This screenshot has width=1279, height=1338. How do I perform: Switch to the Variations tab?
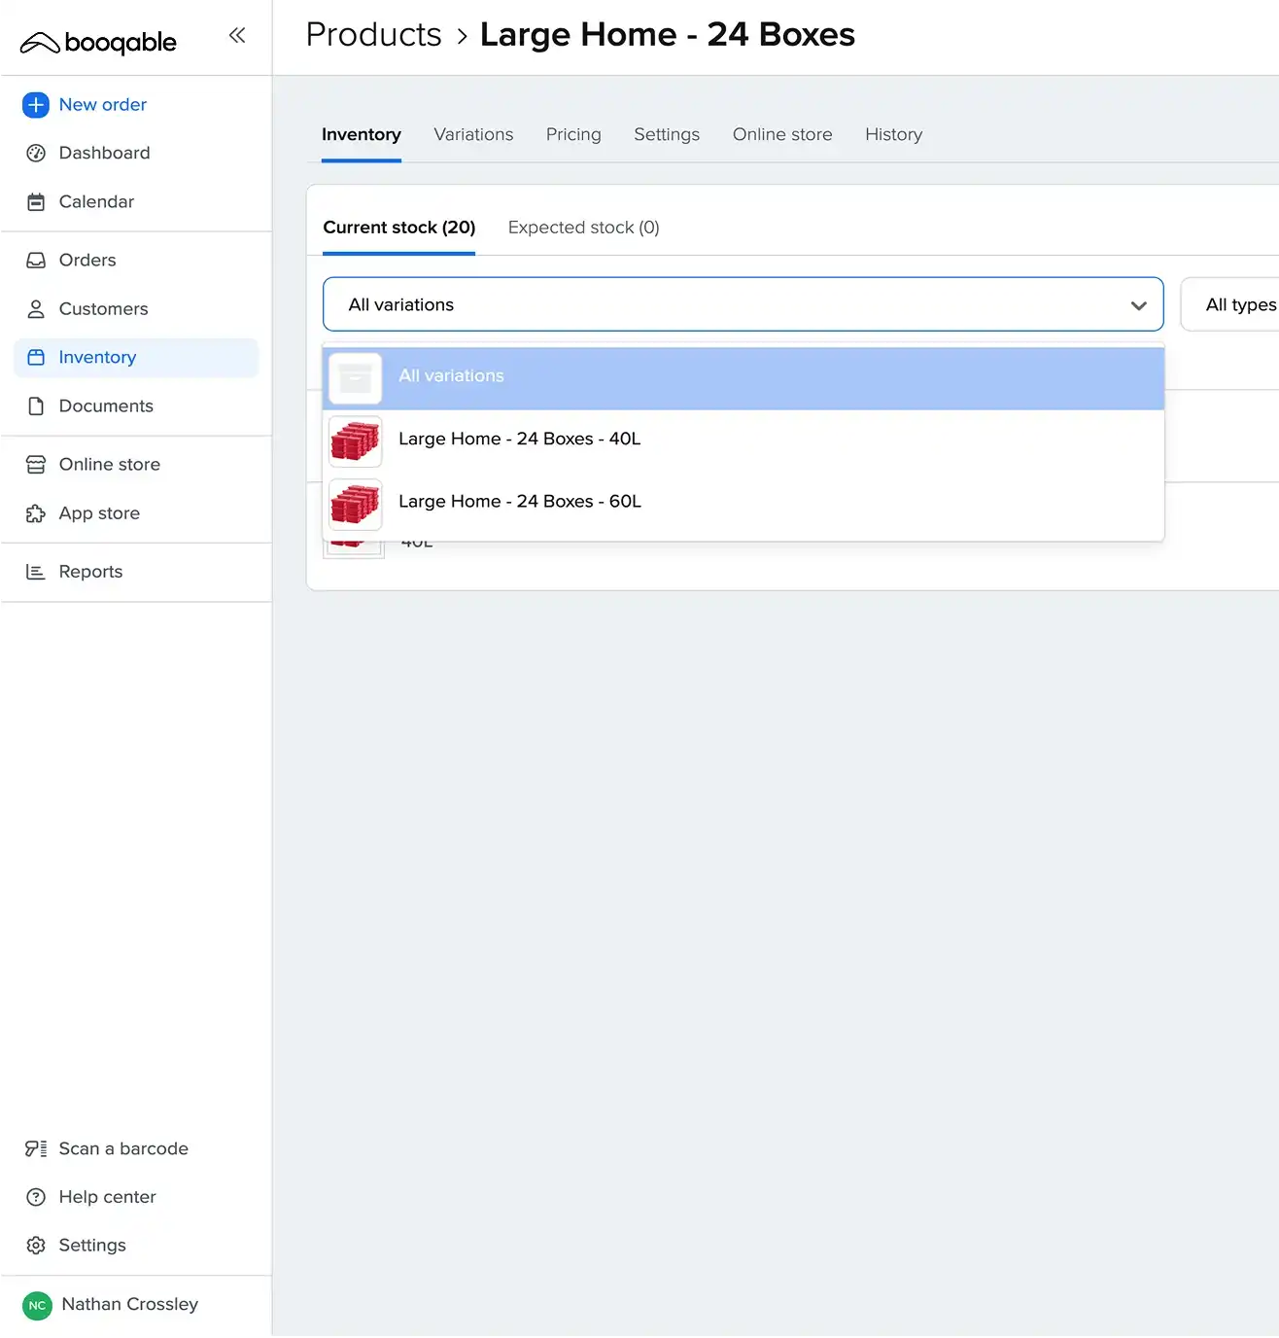[x=473, y=135]
